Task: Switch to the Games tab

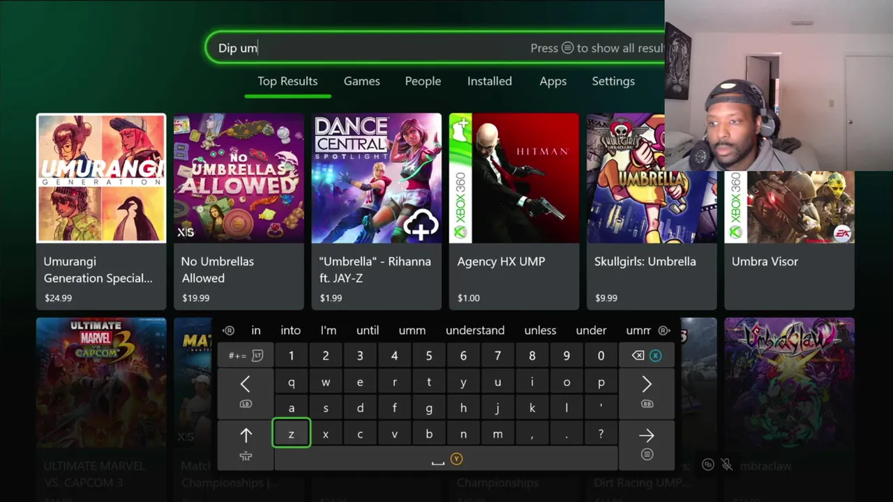Action: click(x=361, y=82)
